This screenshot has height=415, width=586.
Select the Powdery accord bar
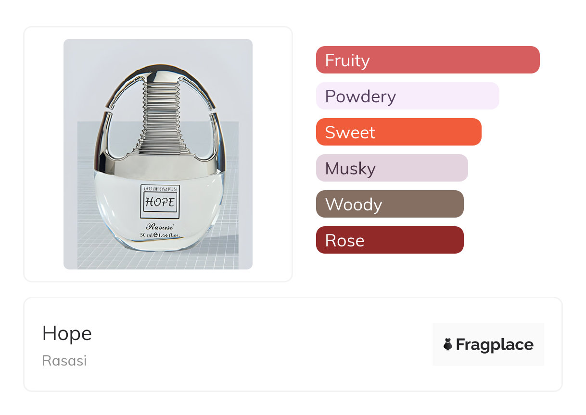click(x=407, y=96)
